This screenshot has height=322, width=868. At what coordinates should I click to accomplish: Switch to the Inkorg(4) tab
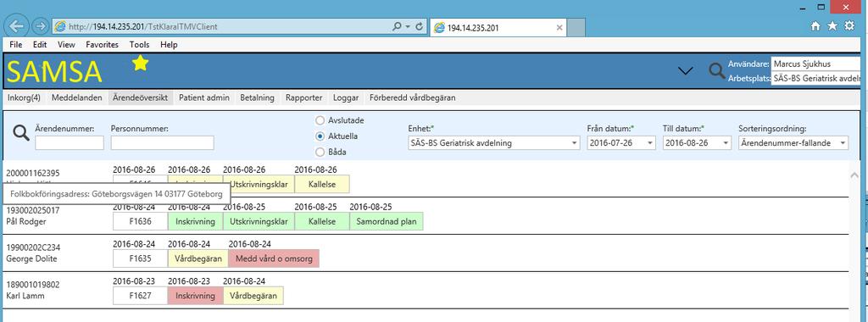25,98
